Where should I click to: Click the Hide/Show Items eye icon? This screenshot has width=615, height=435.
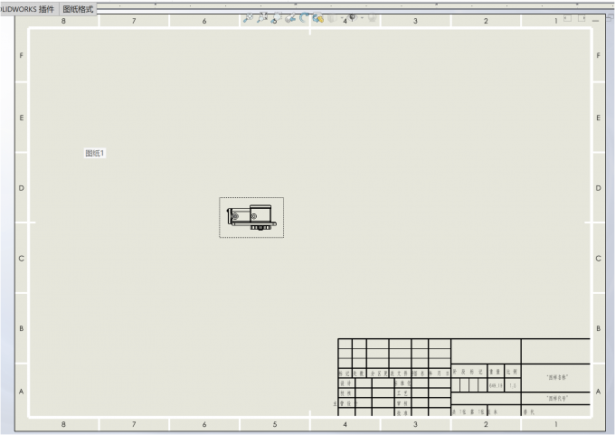[352, 18]
